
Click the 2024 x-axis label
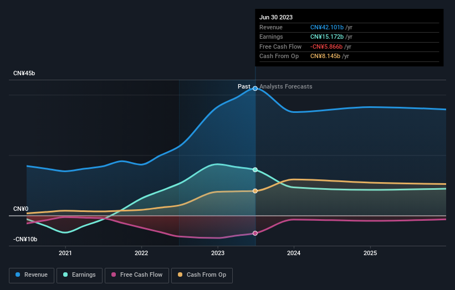[294, 253]
